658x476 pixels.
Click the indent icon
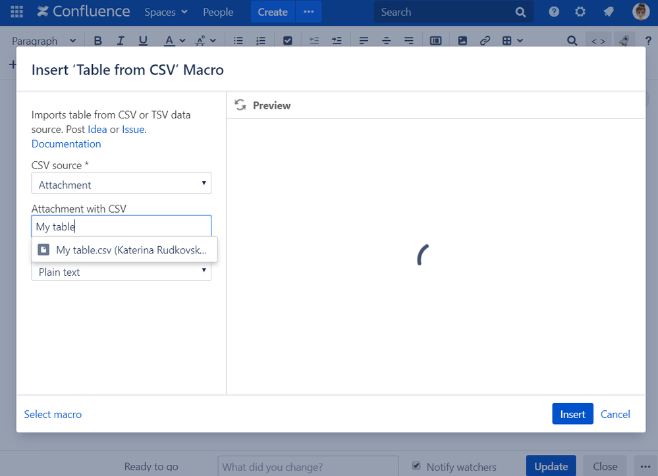pyautogui.click(x=337, y=41)
